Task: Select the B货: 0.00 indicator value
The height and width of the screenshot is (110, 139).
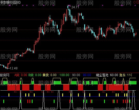Action: (35, 75)
